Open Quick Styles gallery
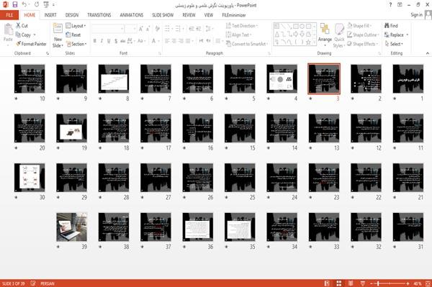 [339, 35]
